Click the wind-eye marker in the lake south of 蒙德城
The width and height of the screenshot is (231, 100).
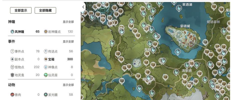178,52
